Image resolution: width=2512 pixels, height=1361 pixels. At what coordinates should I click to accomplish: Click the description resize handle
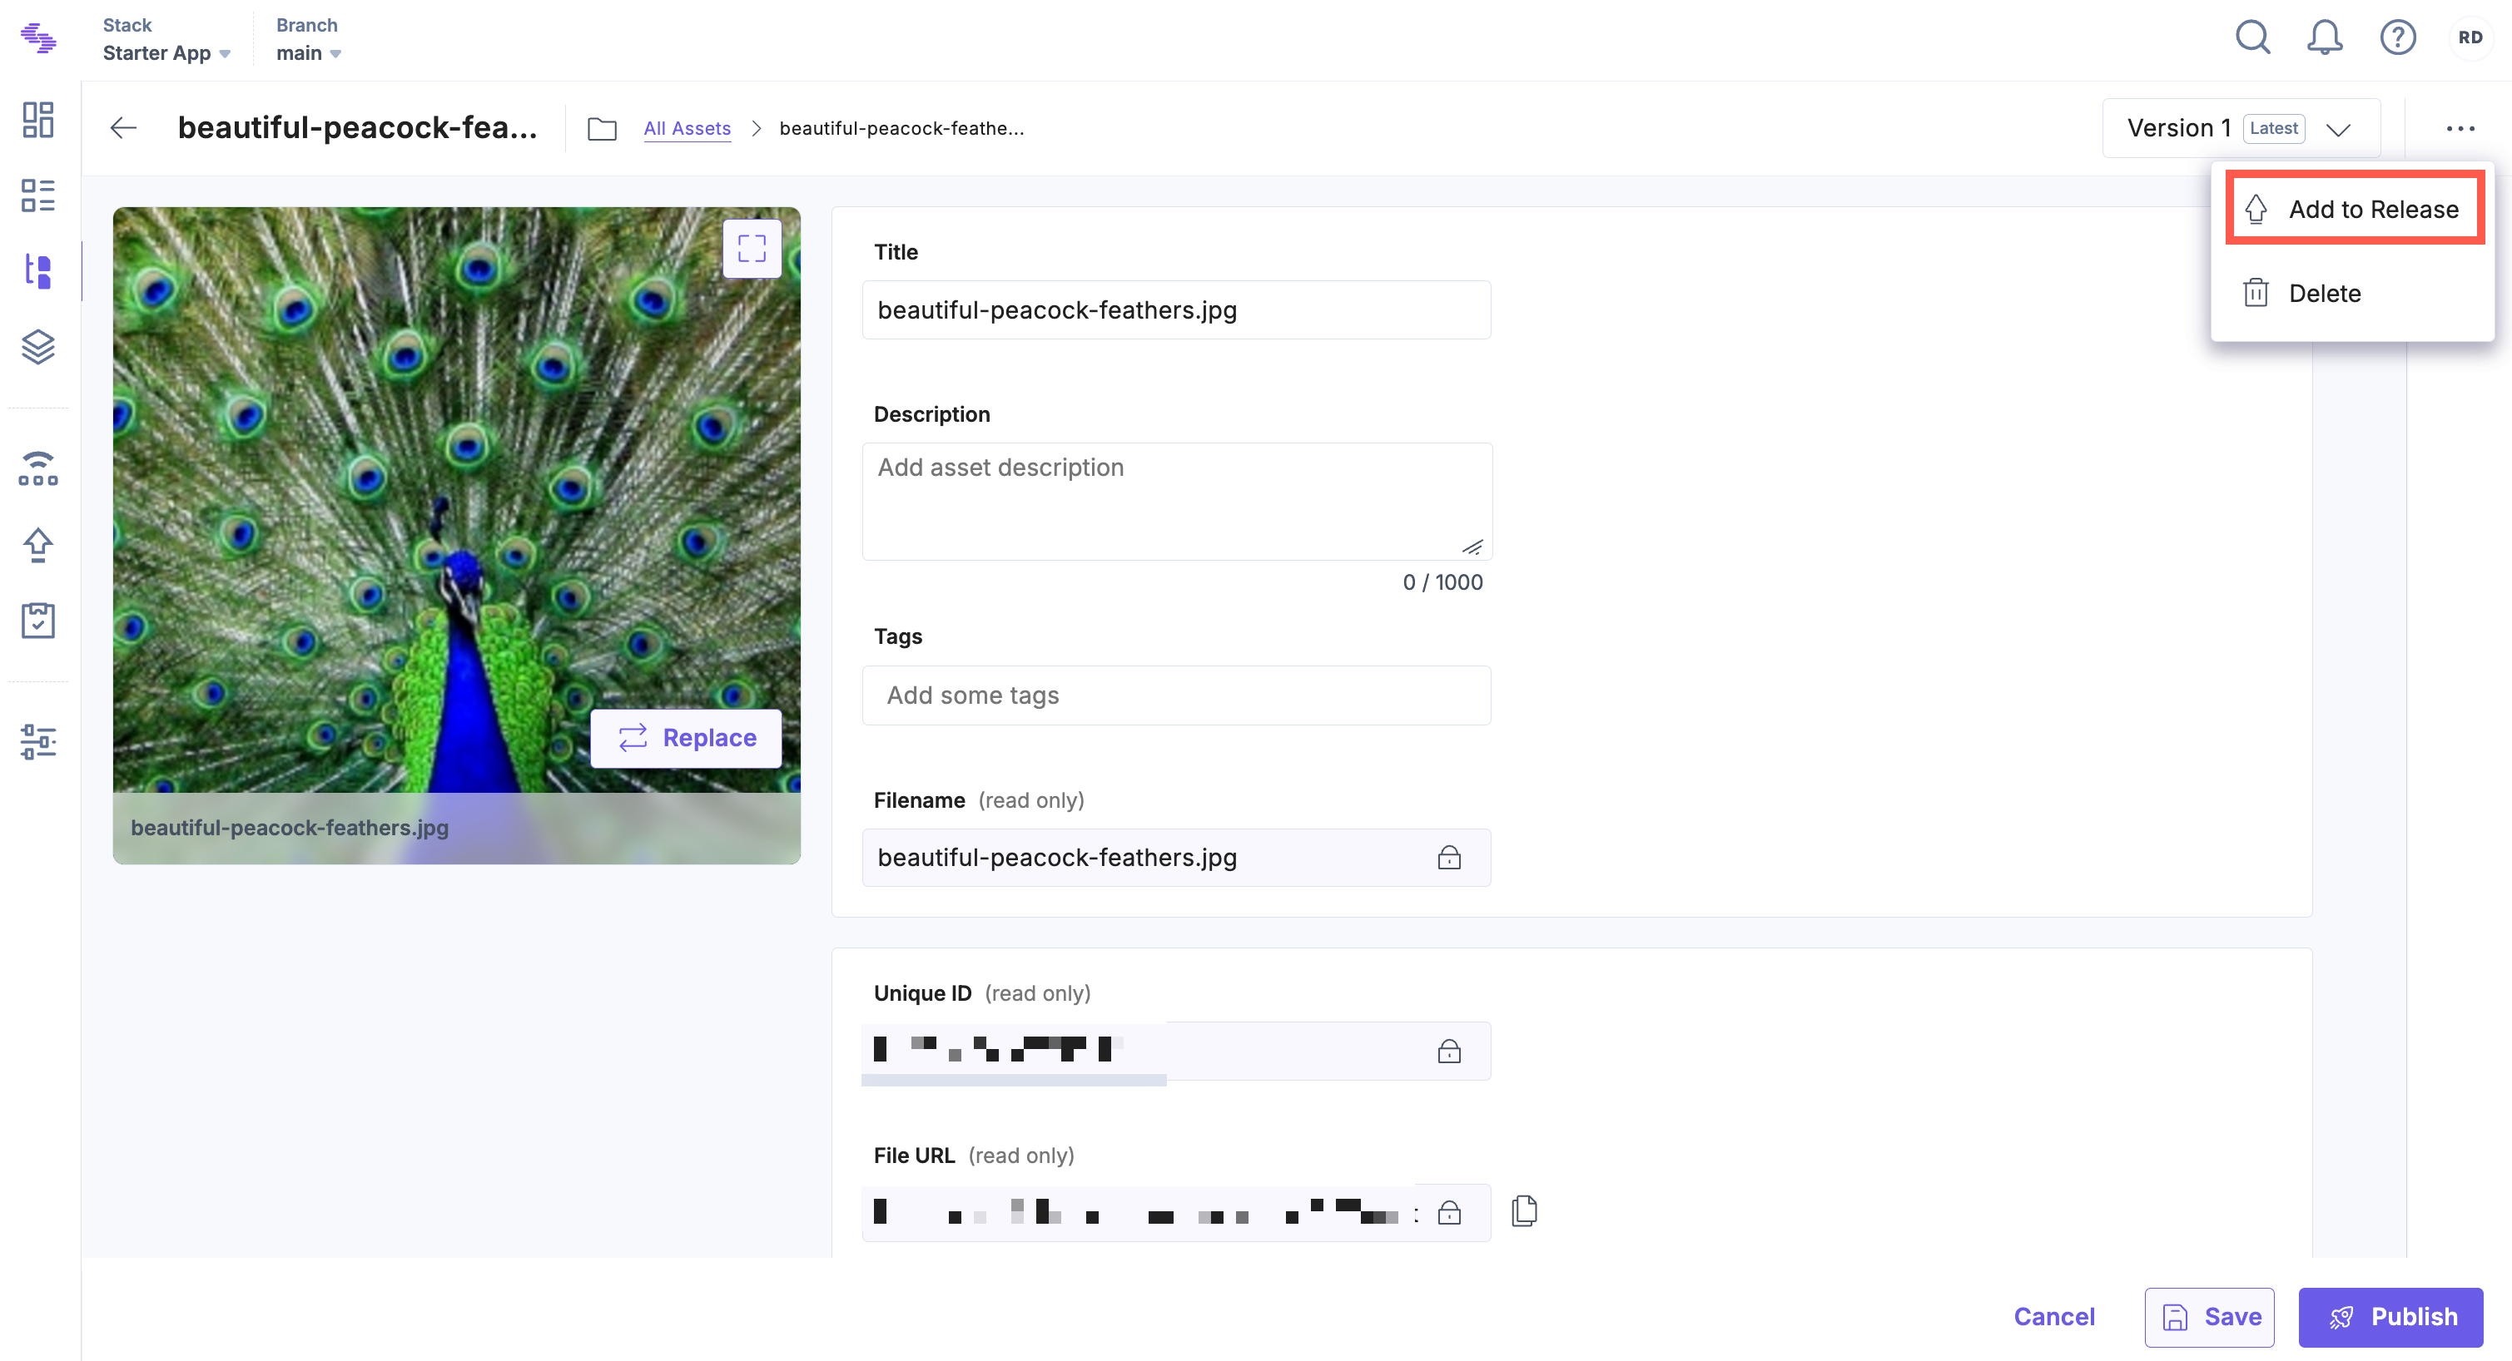pyautogui.click(x=1472, y=547)
